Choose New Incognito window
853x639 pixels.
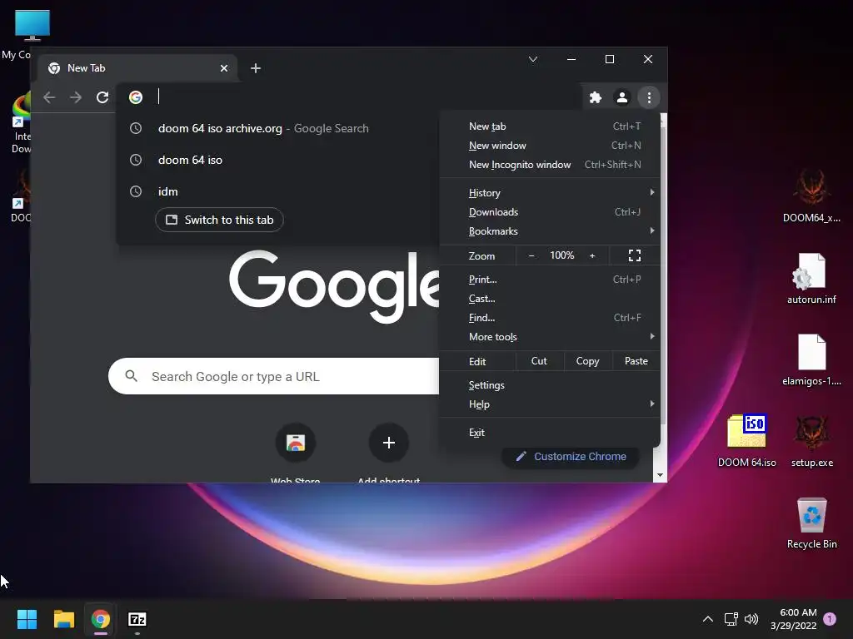click(x=550, y=165)
